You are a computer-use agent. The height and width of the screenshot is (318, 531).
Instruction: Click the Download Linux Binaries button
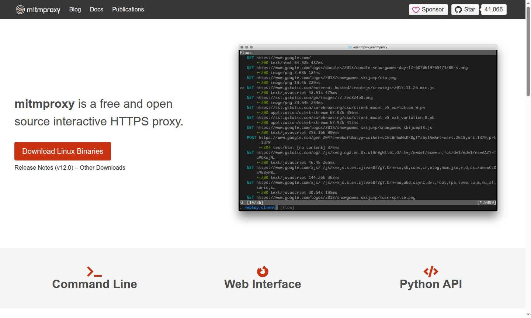pos(62,151)
